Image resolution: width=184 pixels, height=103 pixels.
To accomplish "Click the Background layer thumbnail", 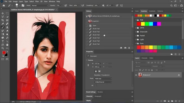I will 140,75.
